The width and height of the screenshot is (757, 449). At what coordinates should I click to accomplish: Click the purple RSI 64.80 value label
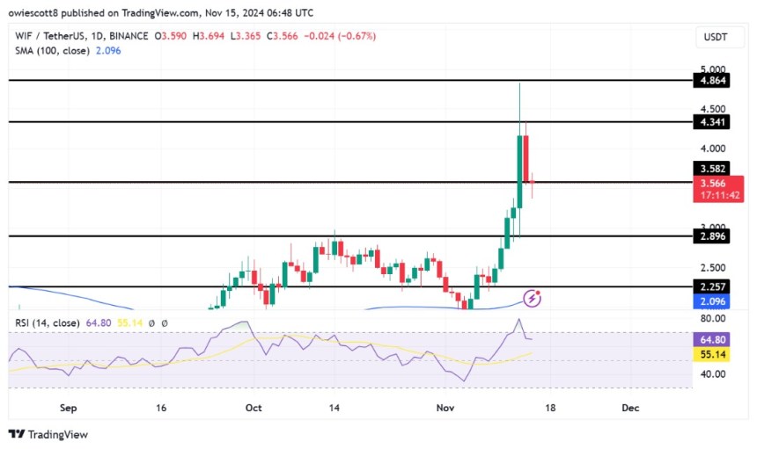pyautogui.click(x=711, y=340)
